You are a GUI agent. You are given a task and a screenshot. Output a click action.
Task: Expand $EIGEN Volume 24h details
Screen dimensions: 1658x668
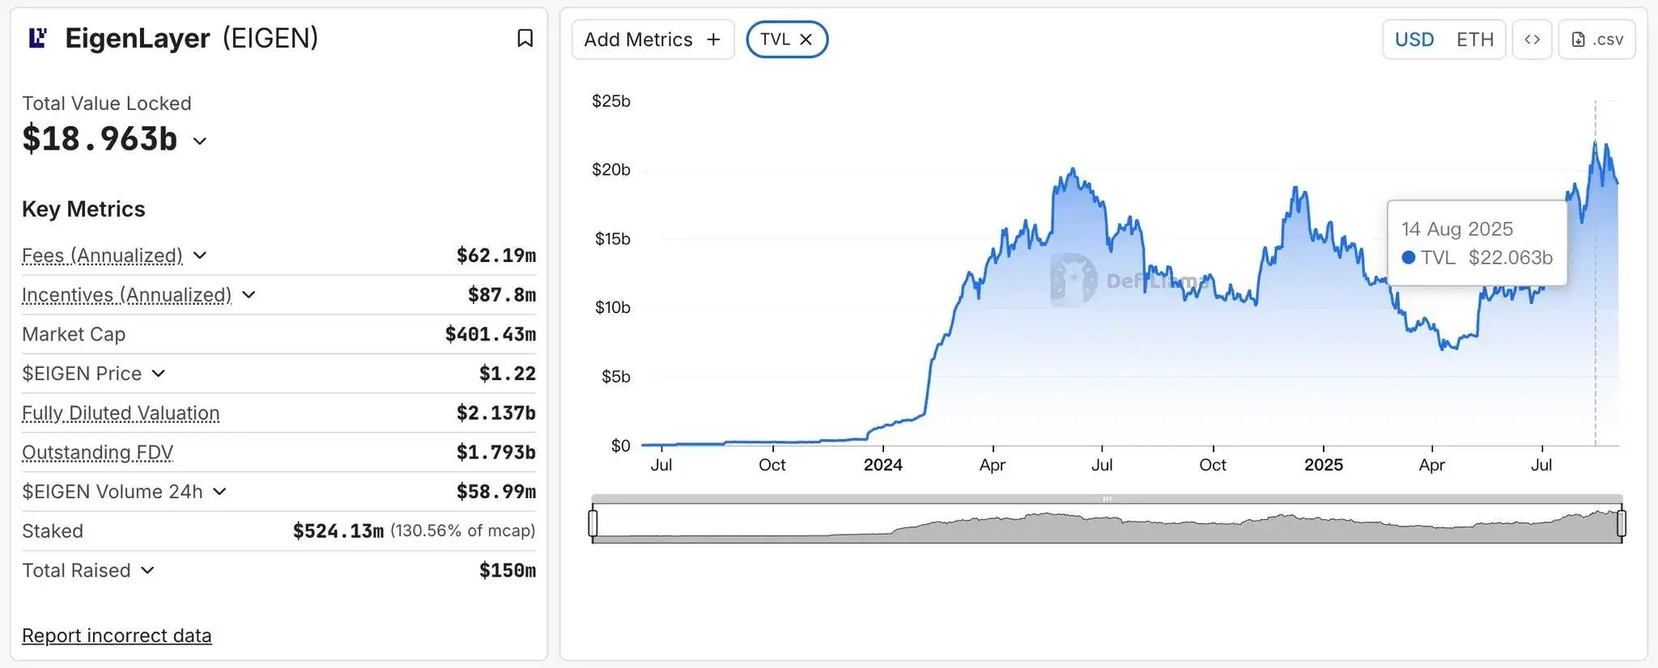click(219, 492)
